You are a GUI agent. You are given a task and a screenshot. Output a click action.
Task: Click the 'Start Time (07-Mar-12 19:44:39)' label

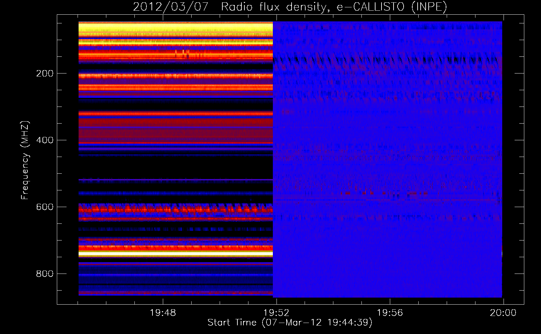290,323
